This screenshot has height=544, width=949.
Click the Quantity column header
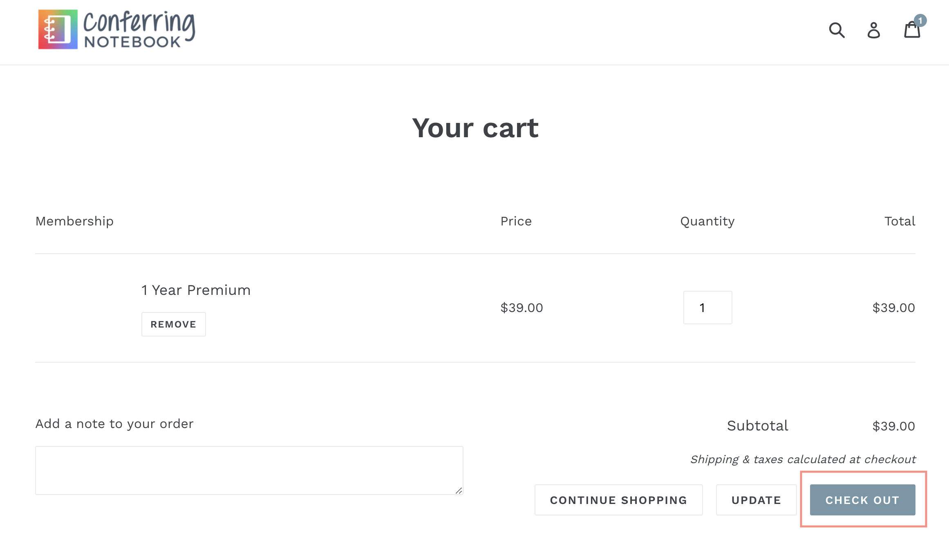pos(707,221)
